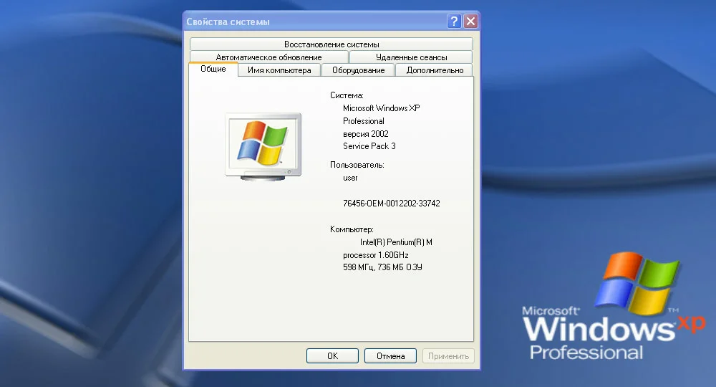The image size is (716, 387).
Task: Click the processor 1.60GHz line
Action: point(376,255)
